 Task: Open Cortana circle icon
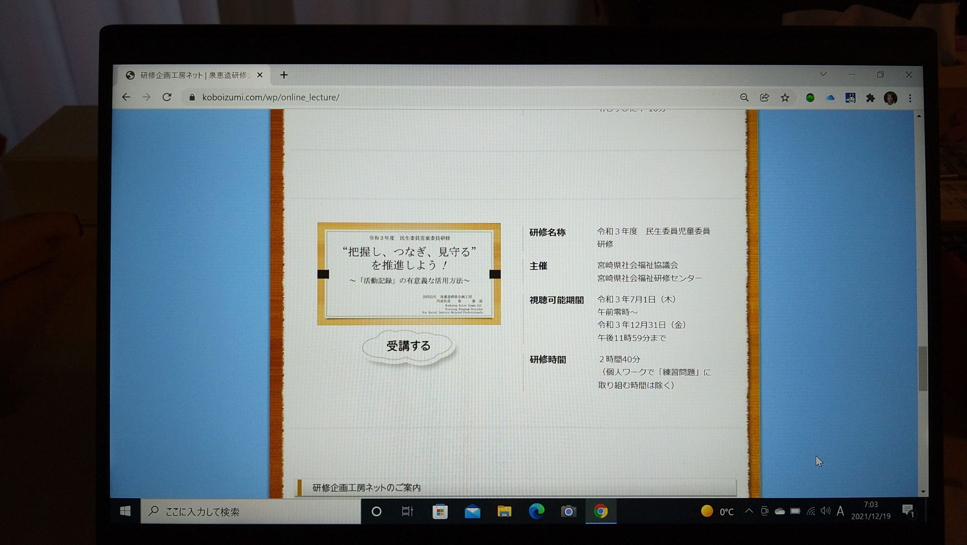[x=376, y=511]
